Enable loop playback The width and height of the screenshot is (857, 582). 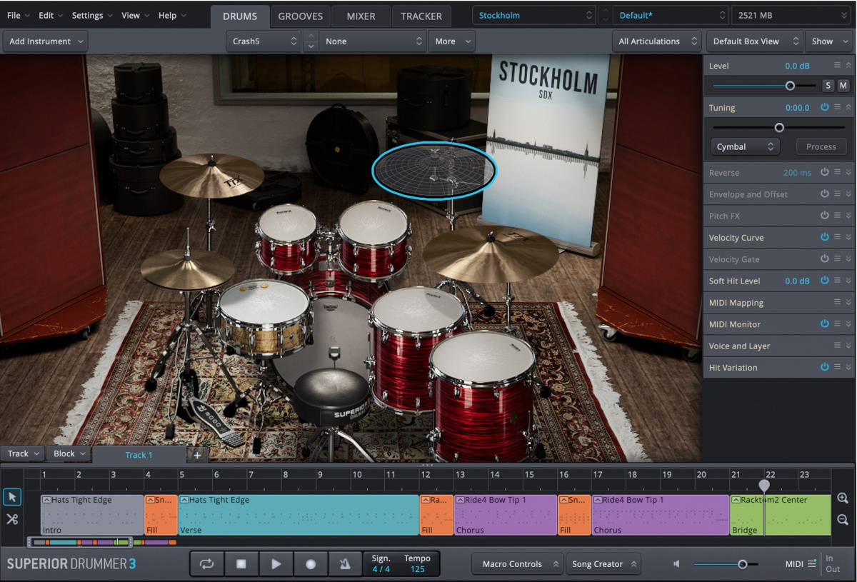point(206,563)
